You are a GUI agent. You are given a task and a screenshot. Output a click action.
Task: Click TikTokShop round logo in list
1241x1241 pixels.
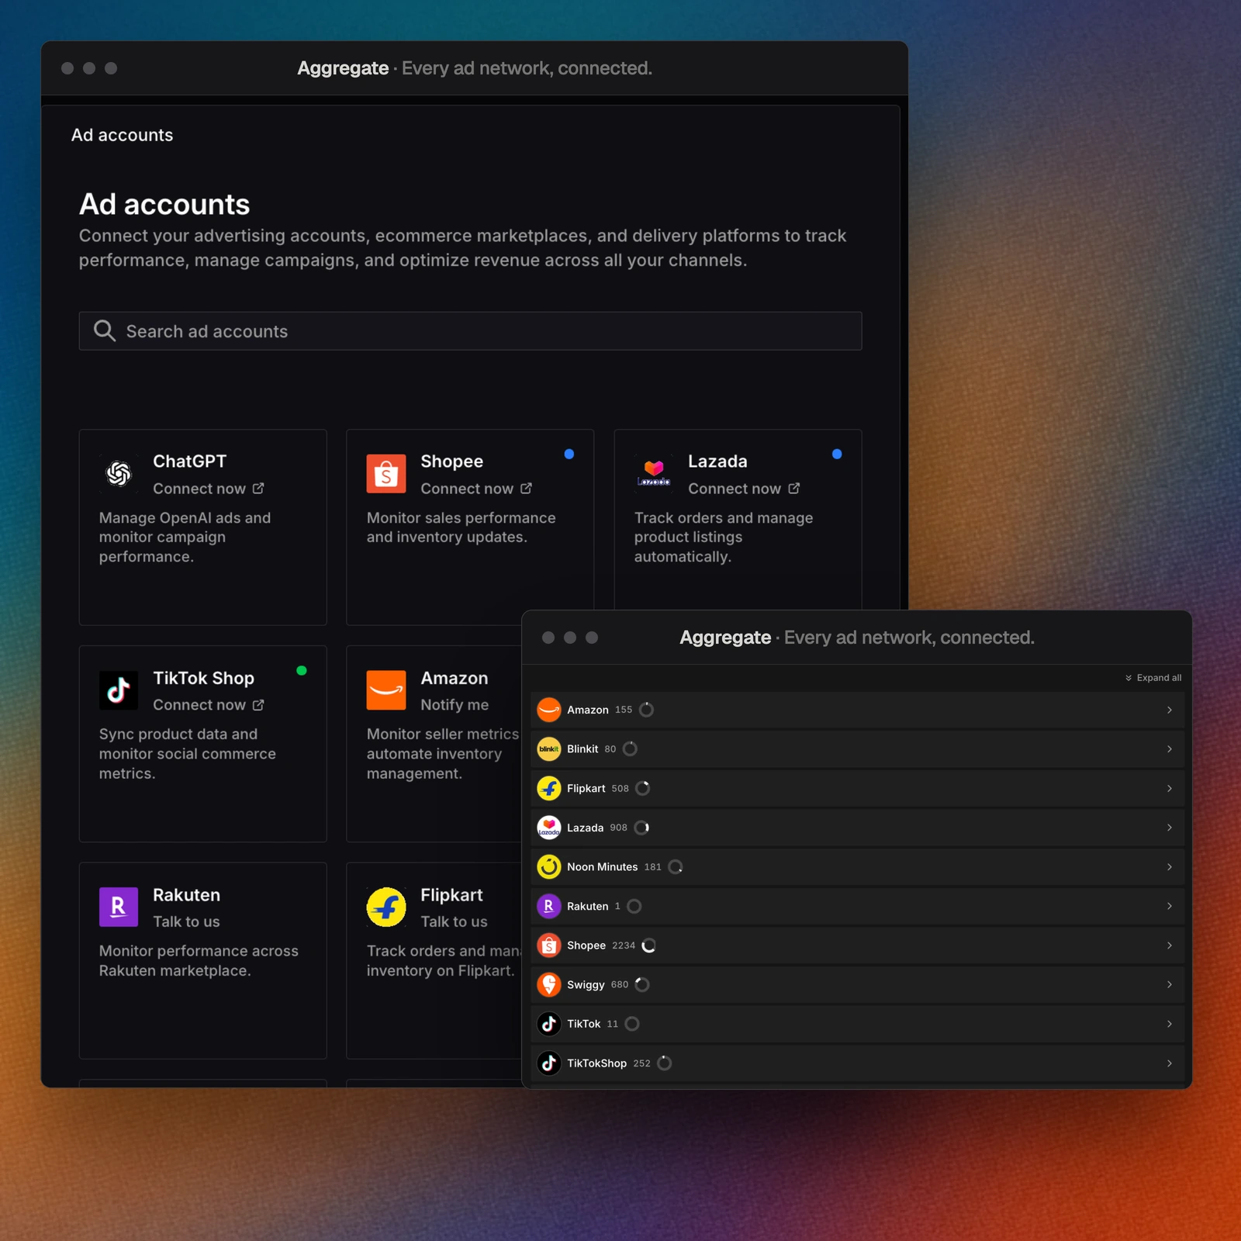point(549,1063)
